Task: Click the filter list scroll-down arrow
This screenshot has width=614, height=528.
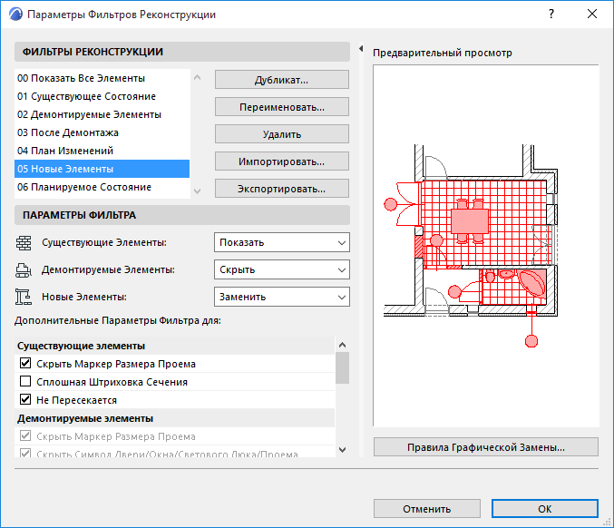Action: coord(198,191)
